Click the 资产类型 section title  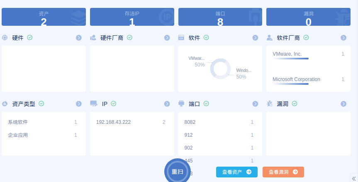tap(24, 104)
